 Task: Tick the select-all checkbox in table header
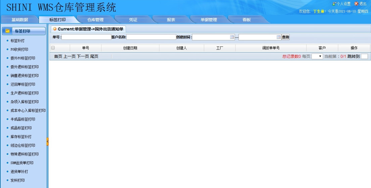(53, 48)
